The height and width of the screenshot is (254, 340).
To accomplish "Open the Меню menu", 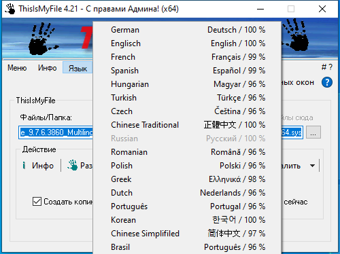I will [17, 68].
